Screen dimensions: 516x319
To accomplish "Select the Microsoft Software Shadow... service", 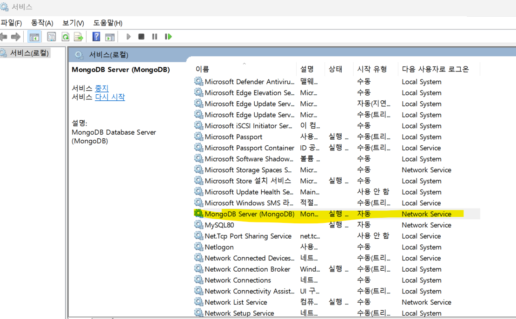I will 249,159.
